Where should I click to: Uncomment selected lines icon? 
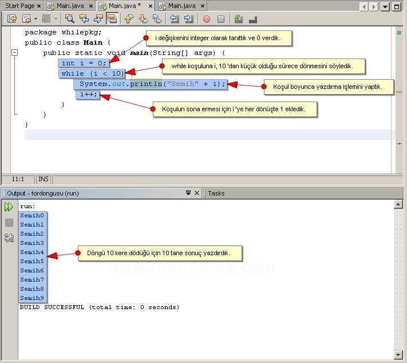point(253,19)
